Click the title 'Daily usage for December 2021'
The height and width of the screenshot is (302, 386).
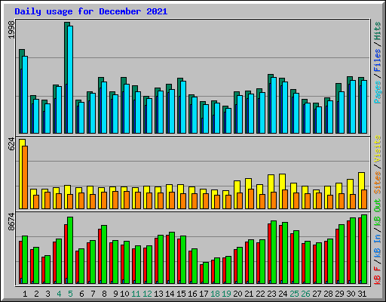click(91, 11)
